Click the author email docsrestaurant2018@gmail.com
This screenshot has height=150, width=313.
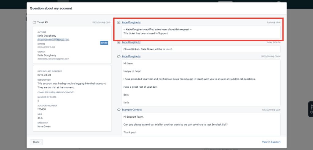pos(53,39)
